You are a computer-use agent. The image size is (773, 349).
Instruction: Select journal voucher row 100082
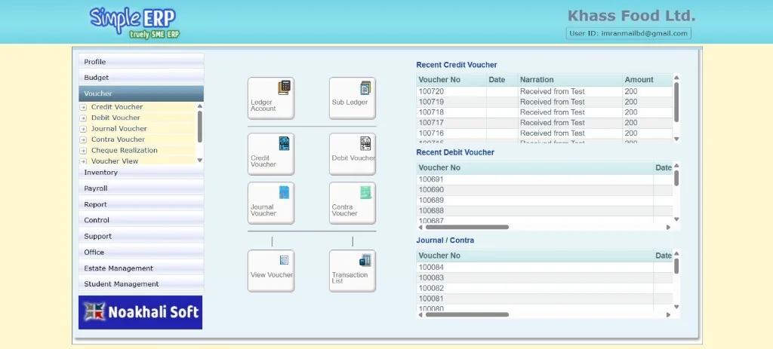click(544, 288)
